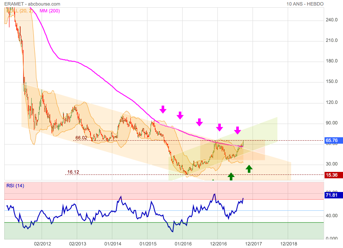Click the ERAMET - abcbourse.com chart title
This screenshot has height=248, width=343.
(x=32, y=4)
